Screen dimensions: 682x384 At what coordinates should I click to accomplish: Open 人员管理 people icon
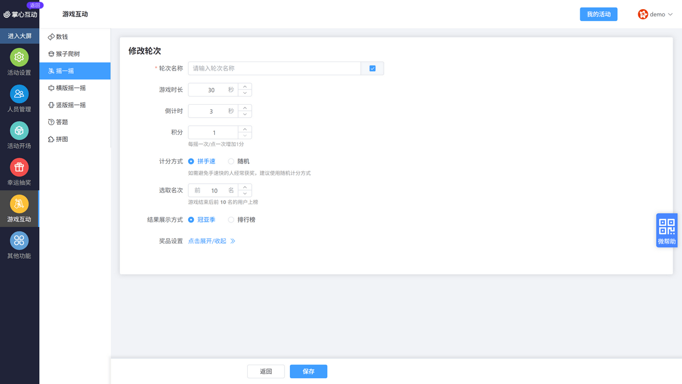click(x=19, y=94)
